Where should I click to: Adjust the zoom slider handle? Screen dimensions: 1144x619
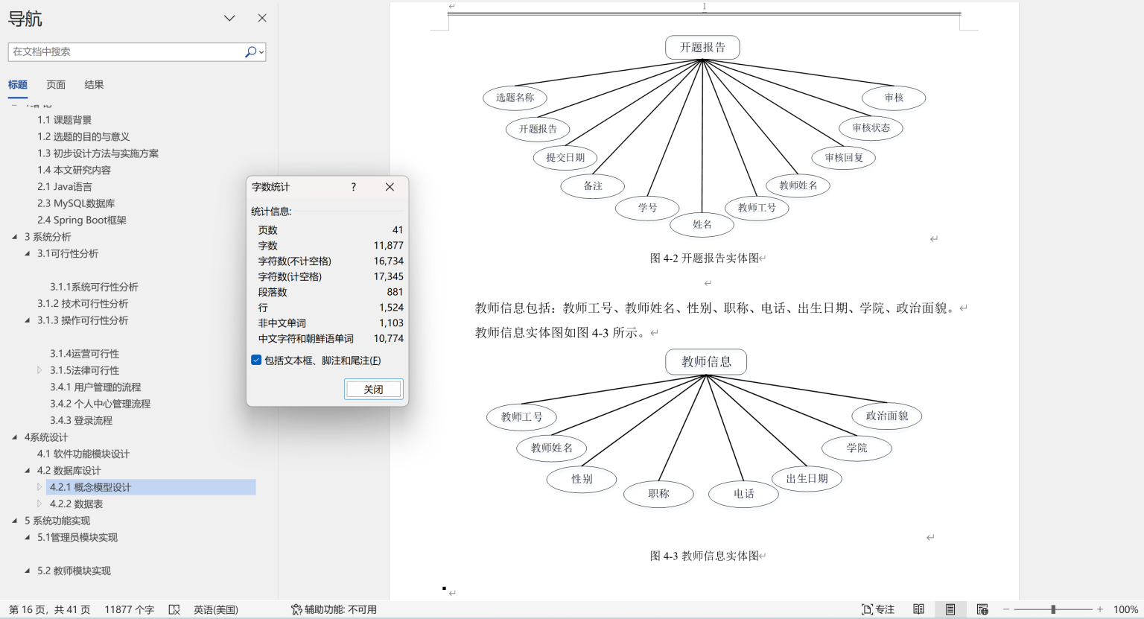(x=1052, y=609)
